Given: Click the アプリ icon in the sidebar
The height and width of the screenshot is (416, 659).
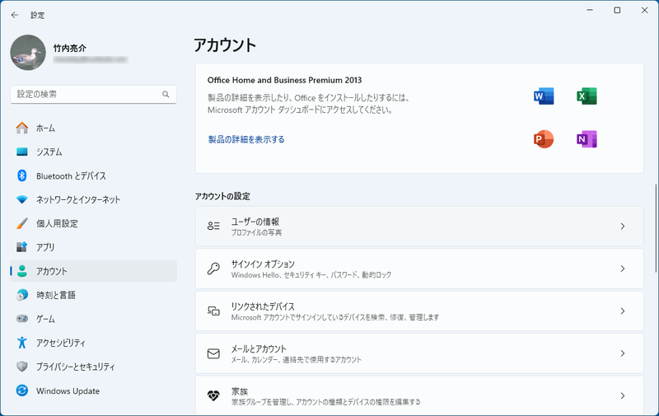Looking at the screenshot, I should coord(22,247).
